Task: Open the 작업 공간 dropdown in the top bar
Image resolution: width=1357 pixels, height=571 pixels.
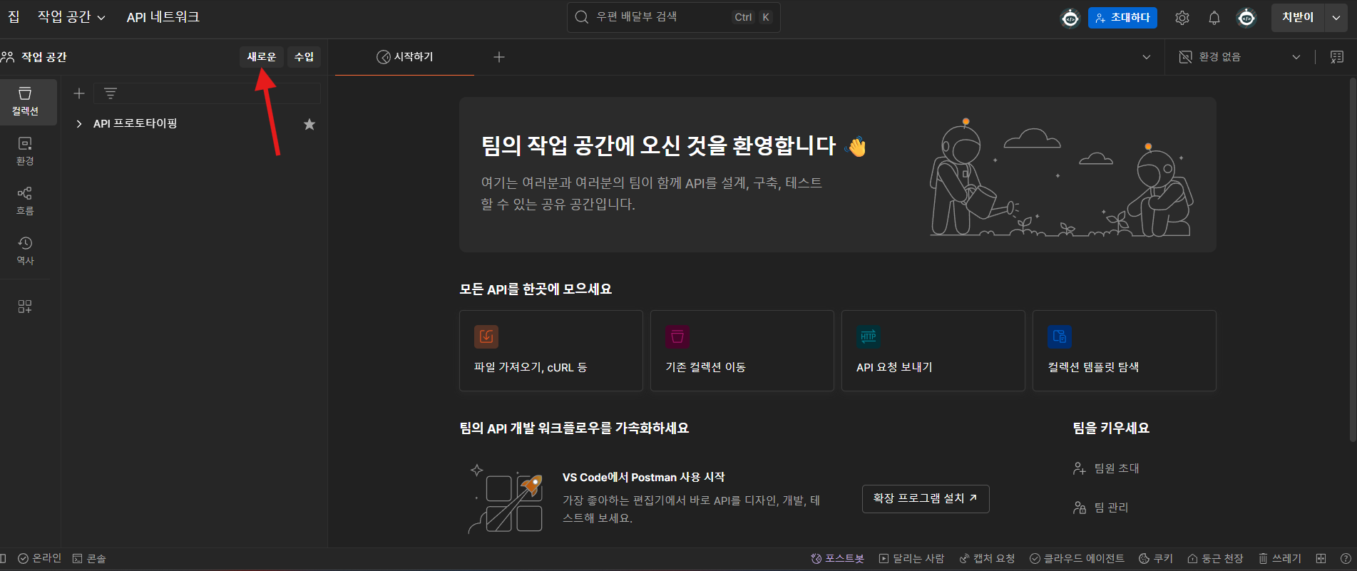Action: coord(71,17)
